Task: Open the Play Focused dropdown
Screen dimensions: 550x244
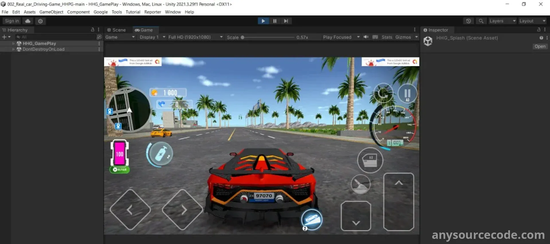Action: (x=341, y=37)
